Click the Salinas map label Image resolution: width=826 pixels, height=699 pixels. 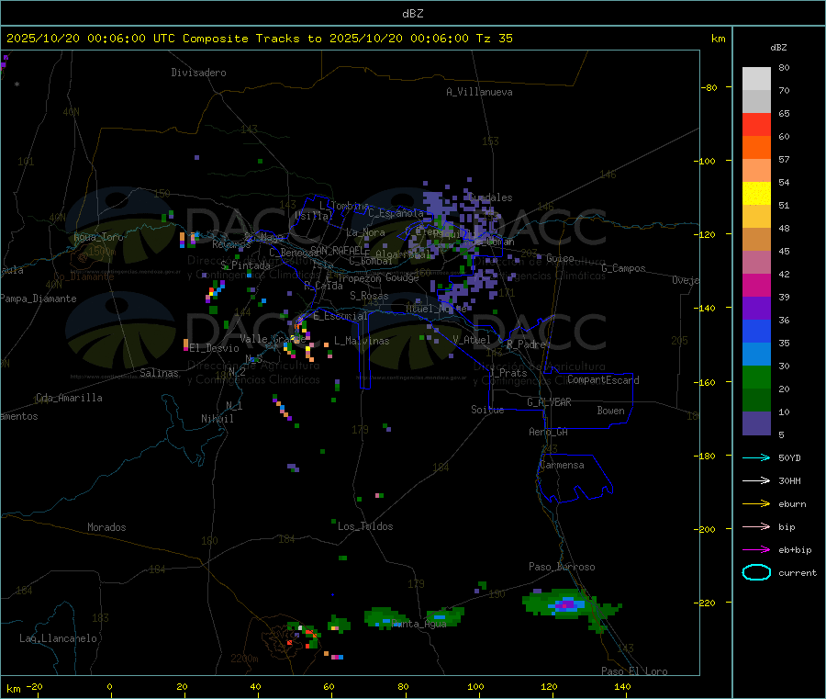(x=159, y=373)
